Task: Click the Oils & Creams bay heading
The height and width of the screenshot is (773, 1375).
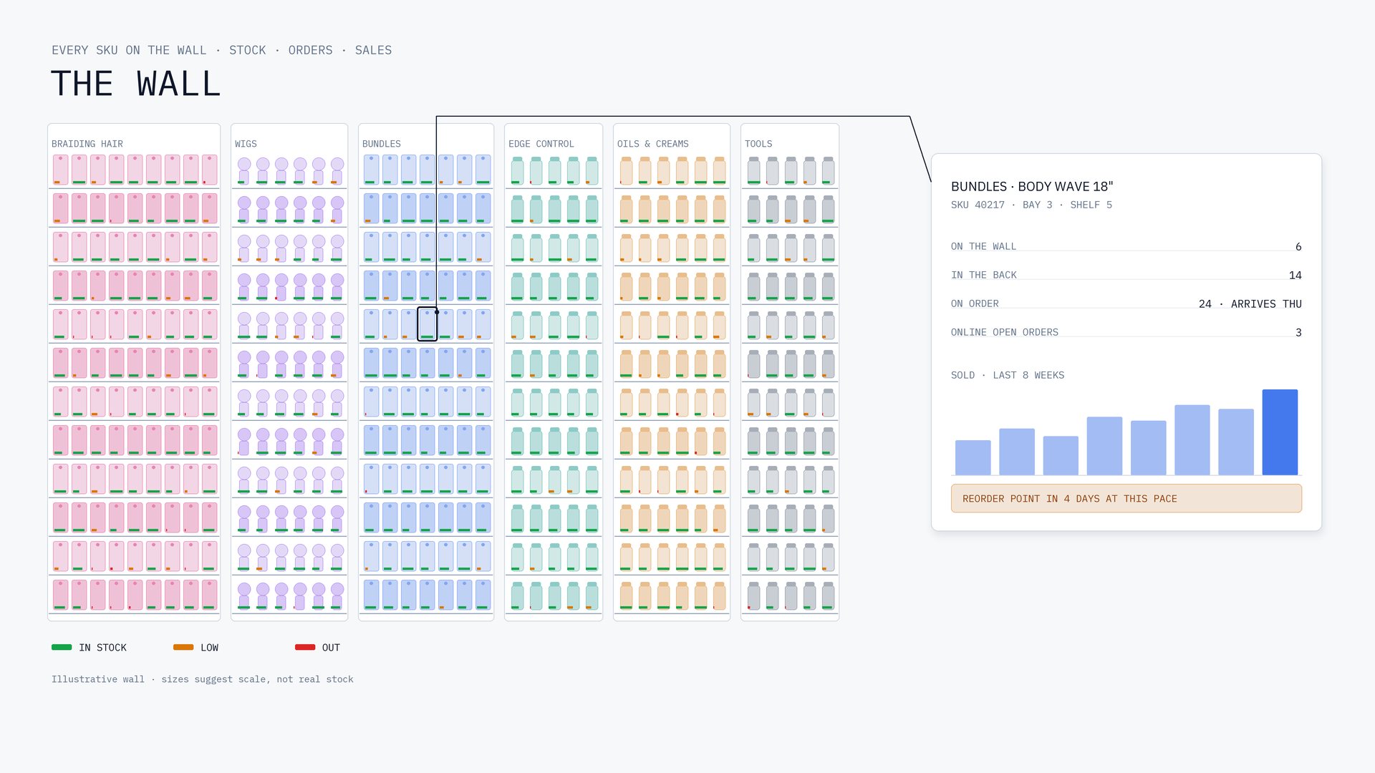Action: [x=653, y=144]
